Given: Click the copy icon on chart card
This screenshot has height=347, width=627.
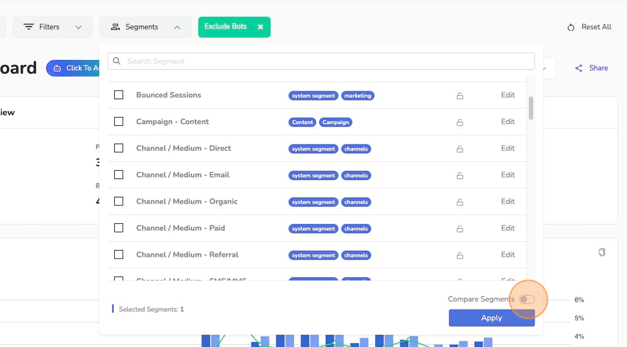Looking at the screenshot, I should pyautogui.click(x=602, y=252).
